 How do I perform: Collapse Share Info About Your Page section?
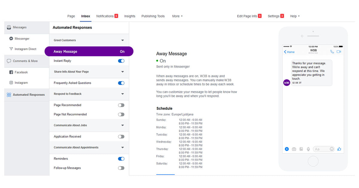pyautogui.click(x=122, y=72)
